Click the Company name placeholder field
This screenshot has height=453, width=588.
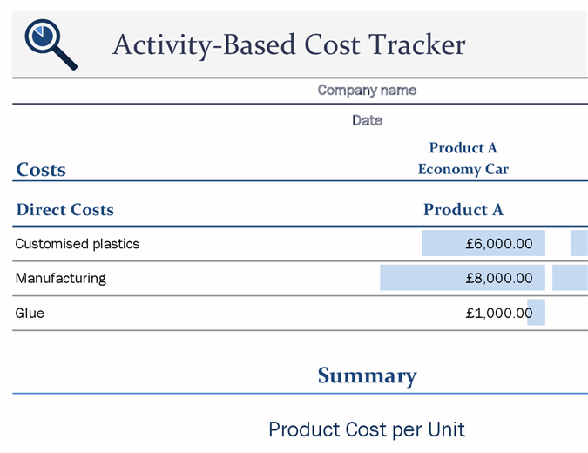[x=367, y=90]
